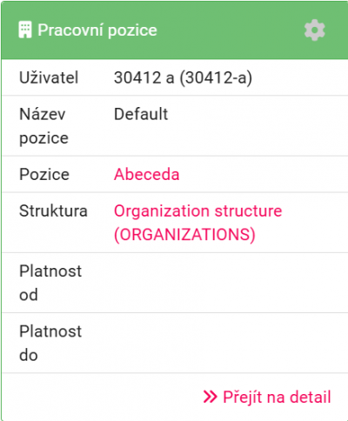The image size is (348, 421).
Task: Click the double chevron arrow icon
Action: 210,397
